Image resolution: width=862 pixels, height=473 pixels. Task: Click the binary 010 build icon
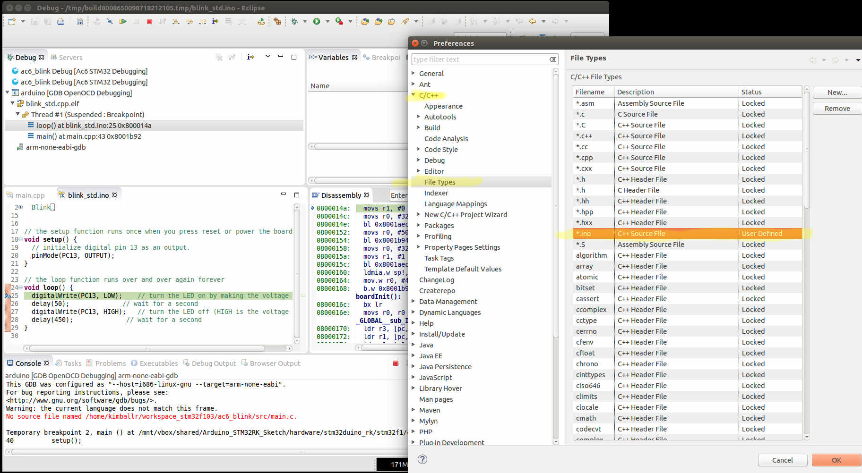80,21
